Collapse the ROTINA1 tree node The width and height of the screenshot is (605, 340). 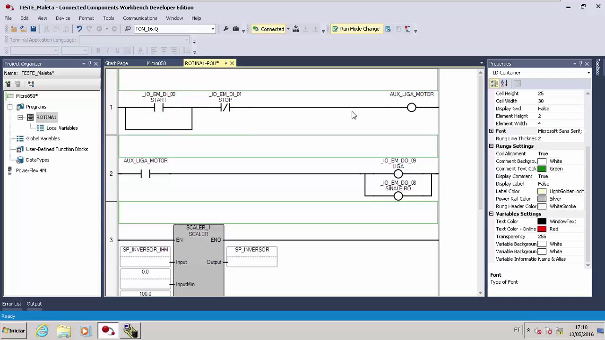tap(20, 117)
